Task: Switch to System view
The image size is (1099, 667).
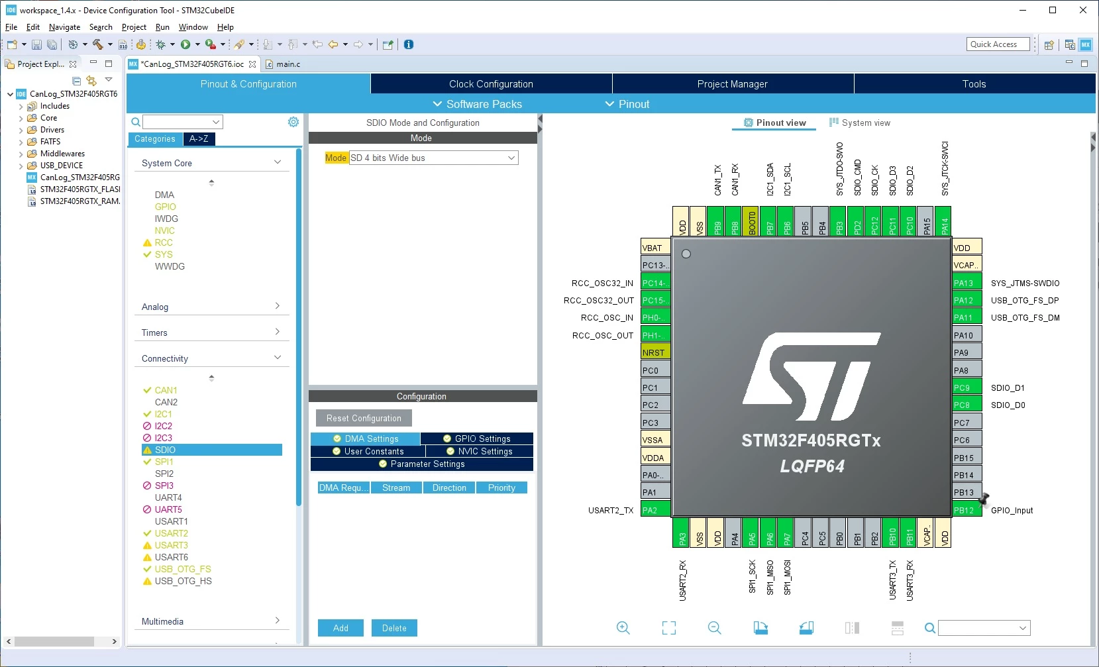Action: coord(860,123)
